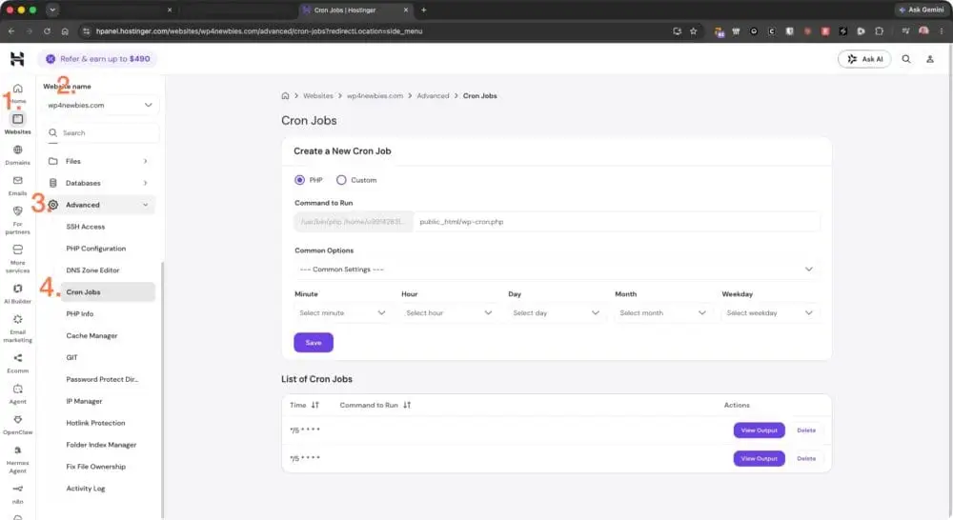Open the n8n sidebar icon
Image resolution: width=953 pixels, height=520 pixels.
(x=17, y=489)
